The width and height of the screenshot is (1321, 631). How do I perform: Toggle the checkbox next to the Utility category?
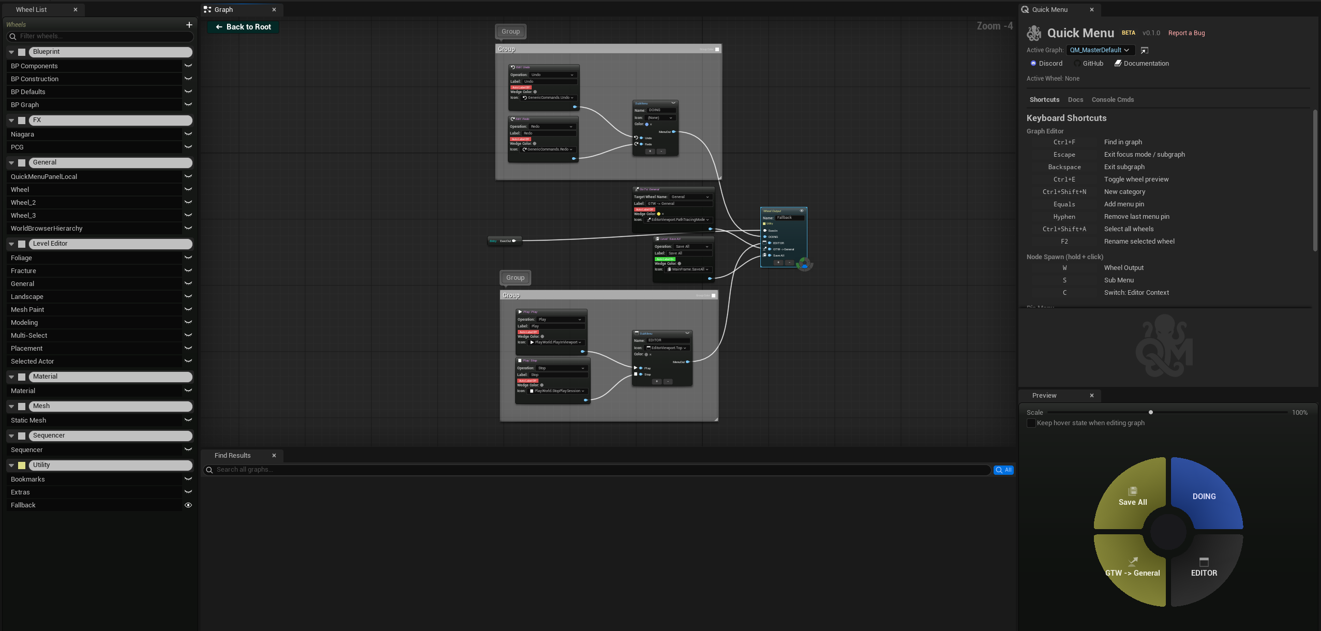click(x=21, y=465)
